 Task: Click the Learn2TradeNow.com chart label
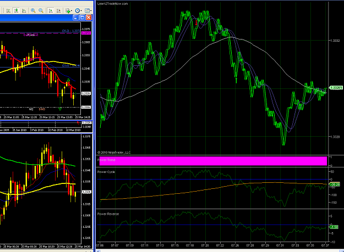click(112, 4)
